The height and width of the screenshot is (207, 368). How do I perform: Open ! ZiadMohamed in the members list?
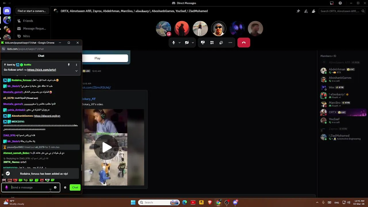343,137
